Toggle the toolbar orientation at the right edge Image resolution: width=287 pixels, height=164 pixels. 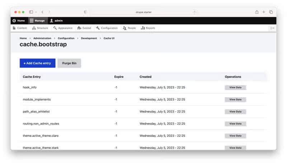coord(273,28)
